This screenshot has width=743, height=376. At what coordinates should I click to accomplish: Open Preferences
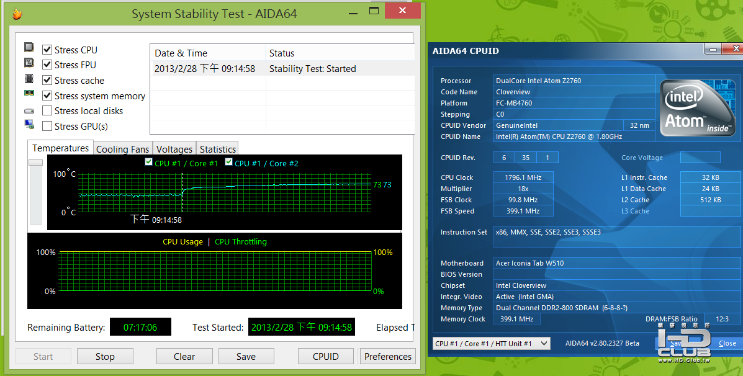point(387,357)
